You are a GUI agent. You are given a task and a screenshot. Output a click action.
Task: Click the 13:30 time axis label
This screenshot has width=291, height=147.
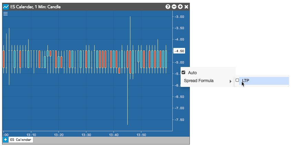(86, 135)
